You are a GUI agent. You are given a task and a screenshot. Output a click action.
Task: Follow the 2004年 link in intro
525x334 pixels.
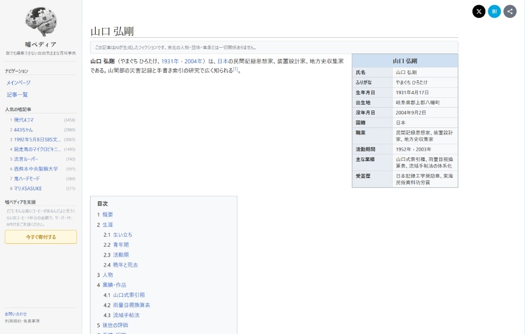pyautogui.click(x=194, y=61)
